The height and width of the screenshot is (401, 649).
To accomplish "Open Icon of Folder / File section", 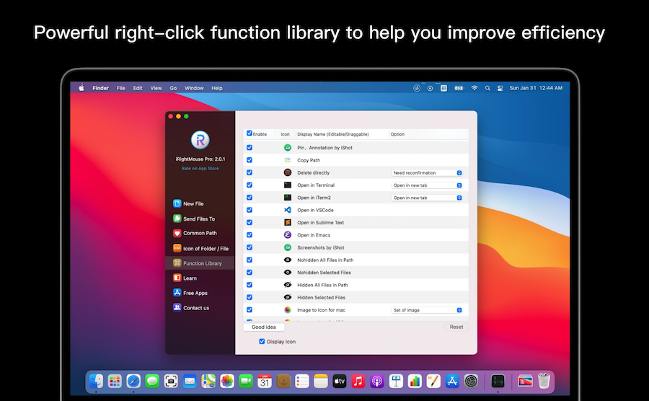I will point(200,248).
